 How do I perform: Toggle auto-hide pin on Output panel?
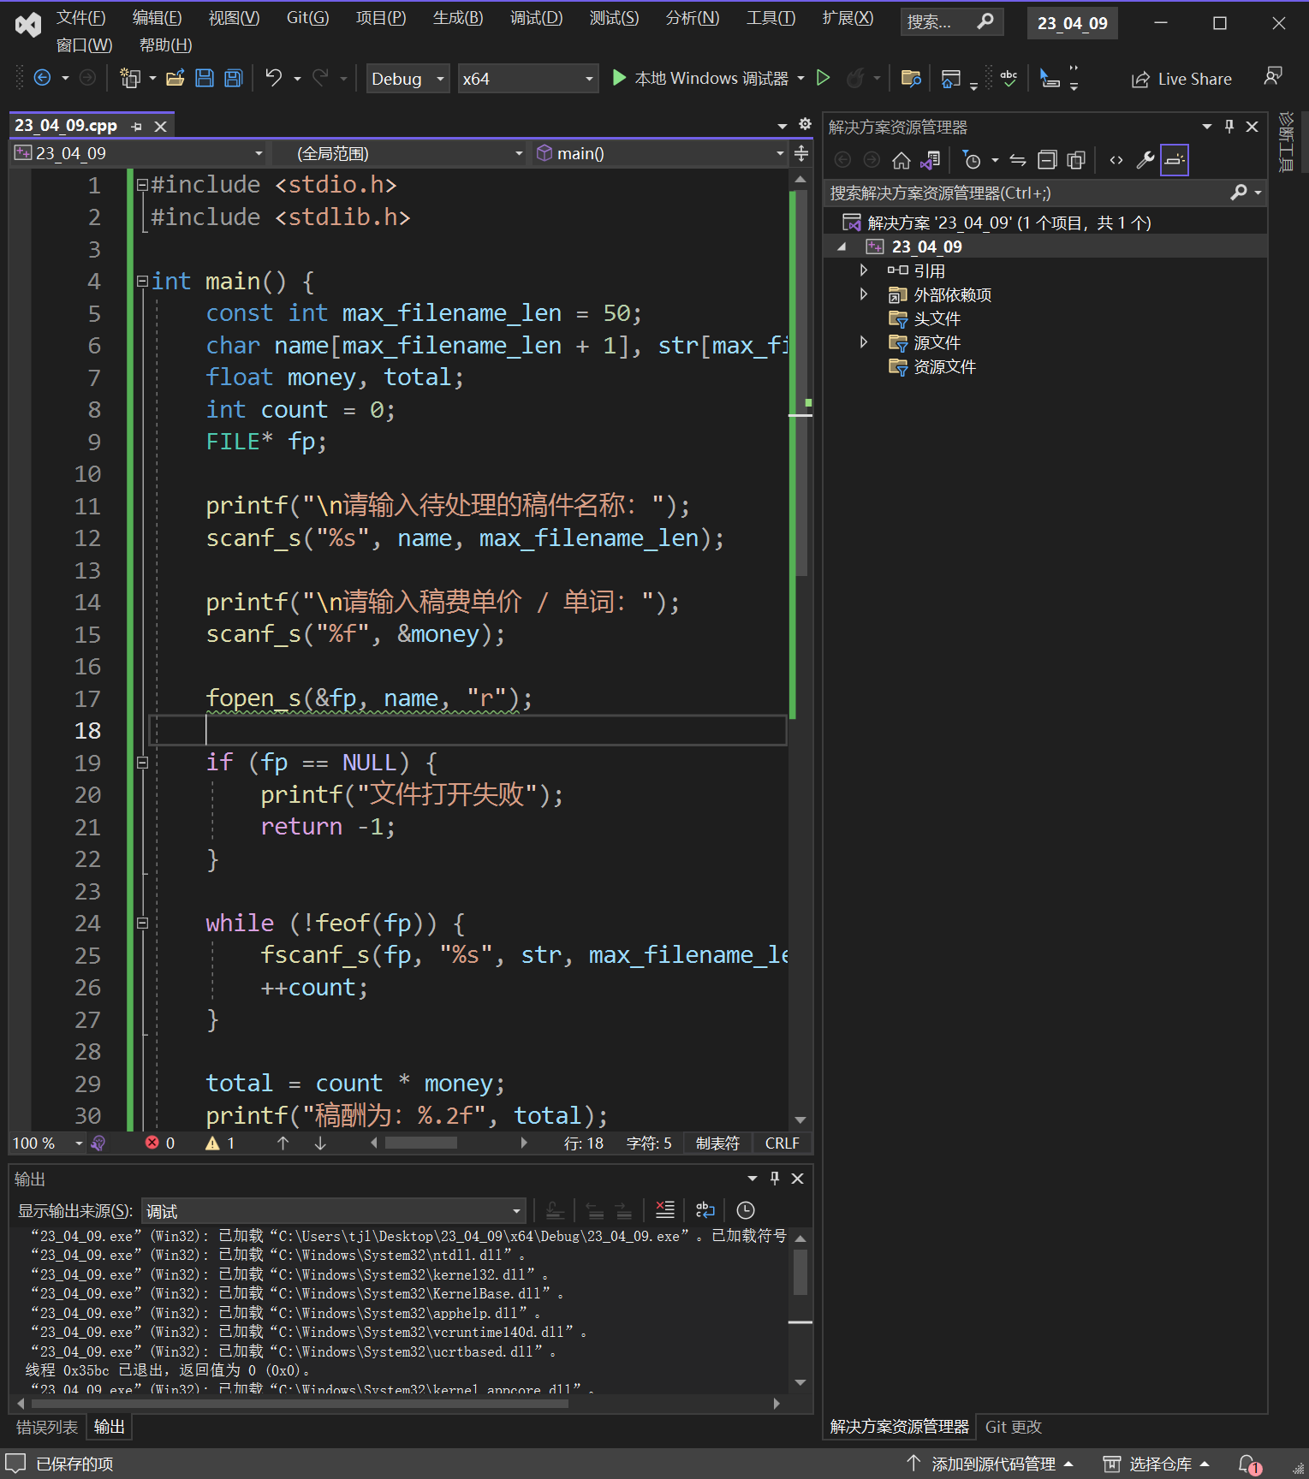[775, 1179]
